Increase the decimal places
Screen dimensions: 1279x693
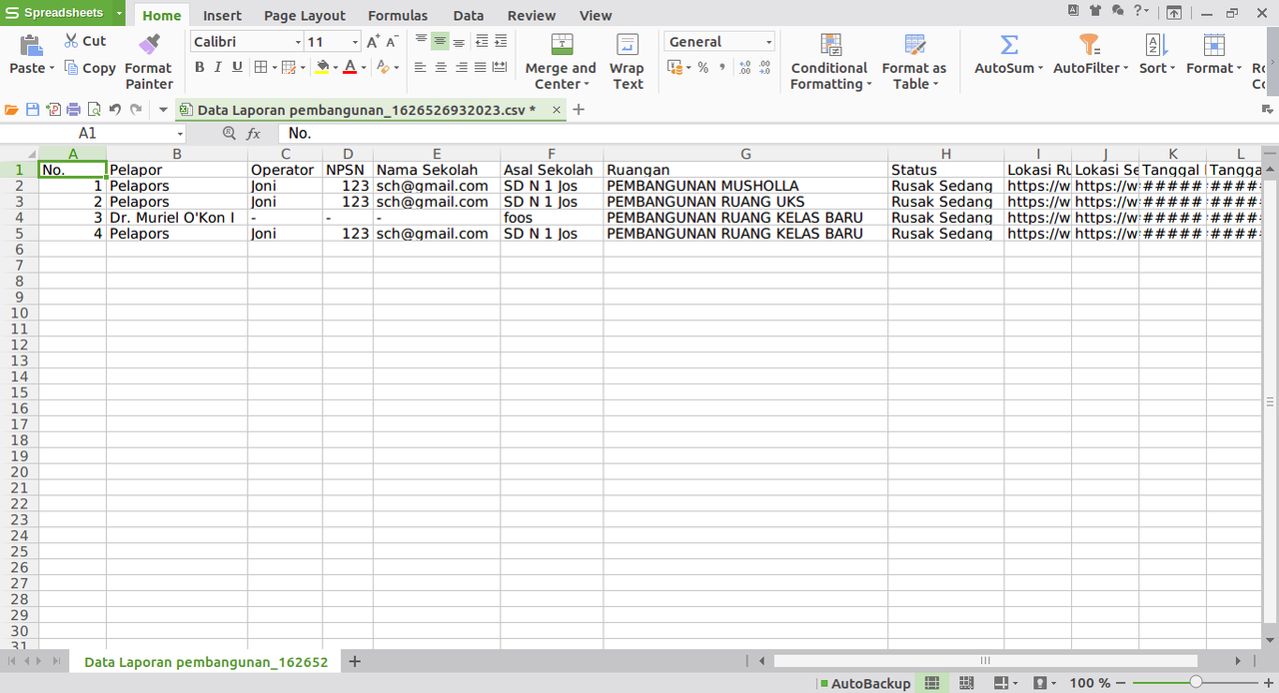(x=744, y=67)
